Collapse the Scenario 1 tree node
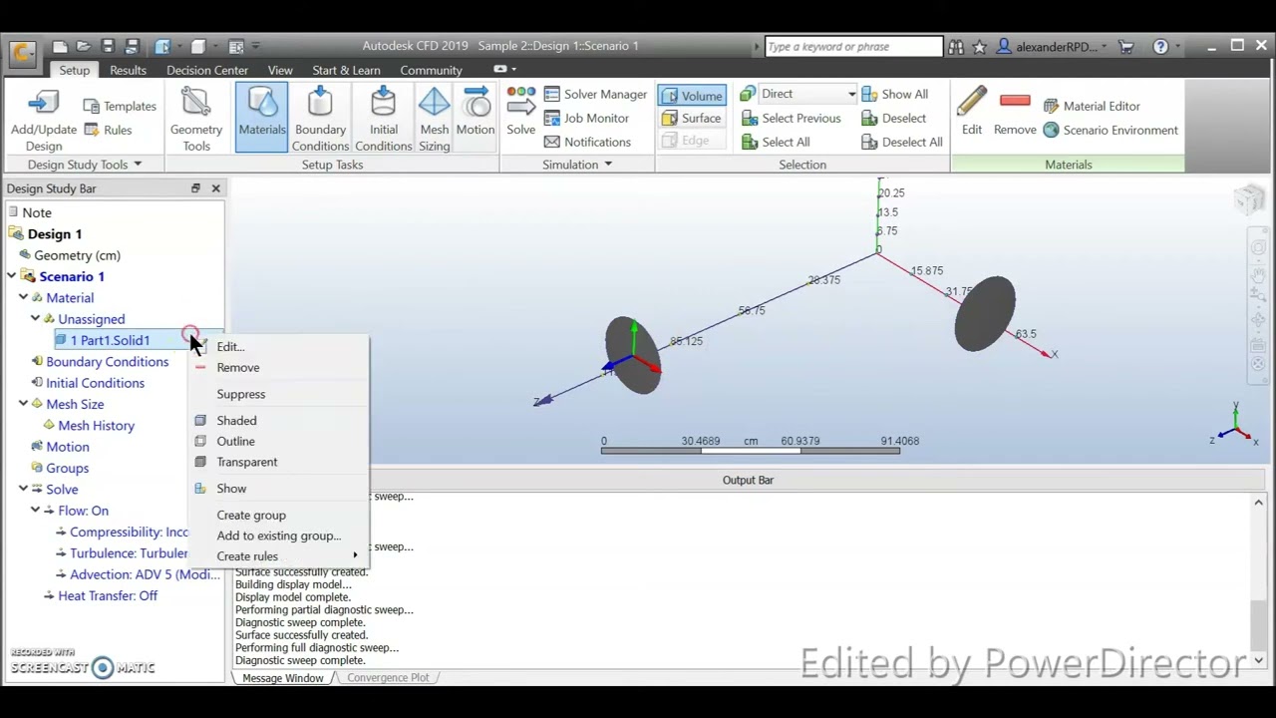The width and height of the screenshot is (1276, 718). 11,276
